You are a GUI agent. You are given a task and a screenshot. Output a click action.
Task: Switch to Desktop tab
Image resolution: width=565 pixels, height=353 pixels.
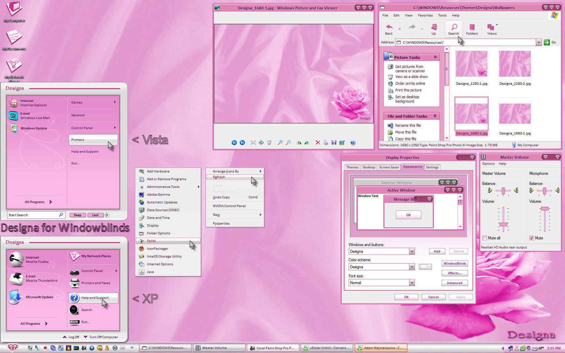point(369,167)
